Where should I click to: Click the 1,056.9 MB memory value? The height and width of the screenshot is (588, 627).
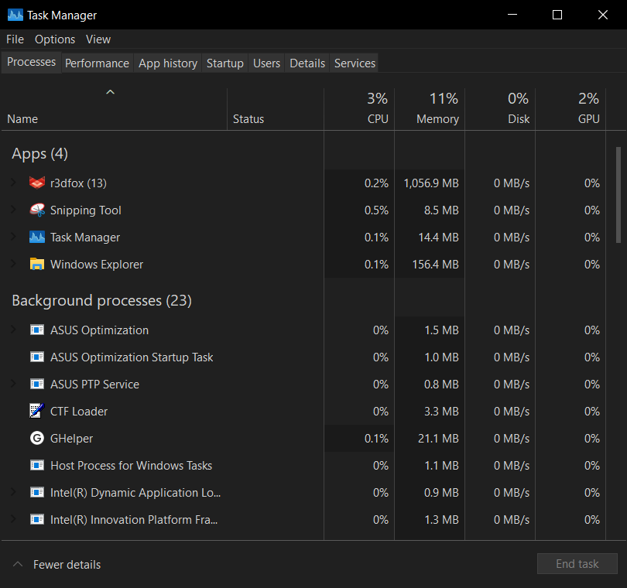pos(431,183)
